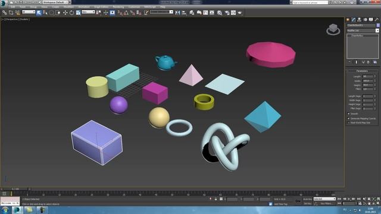Click the teapot Render Production button
Screen dimensions: 381x214
click(240, 12)
